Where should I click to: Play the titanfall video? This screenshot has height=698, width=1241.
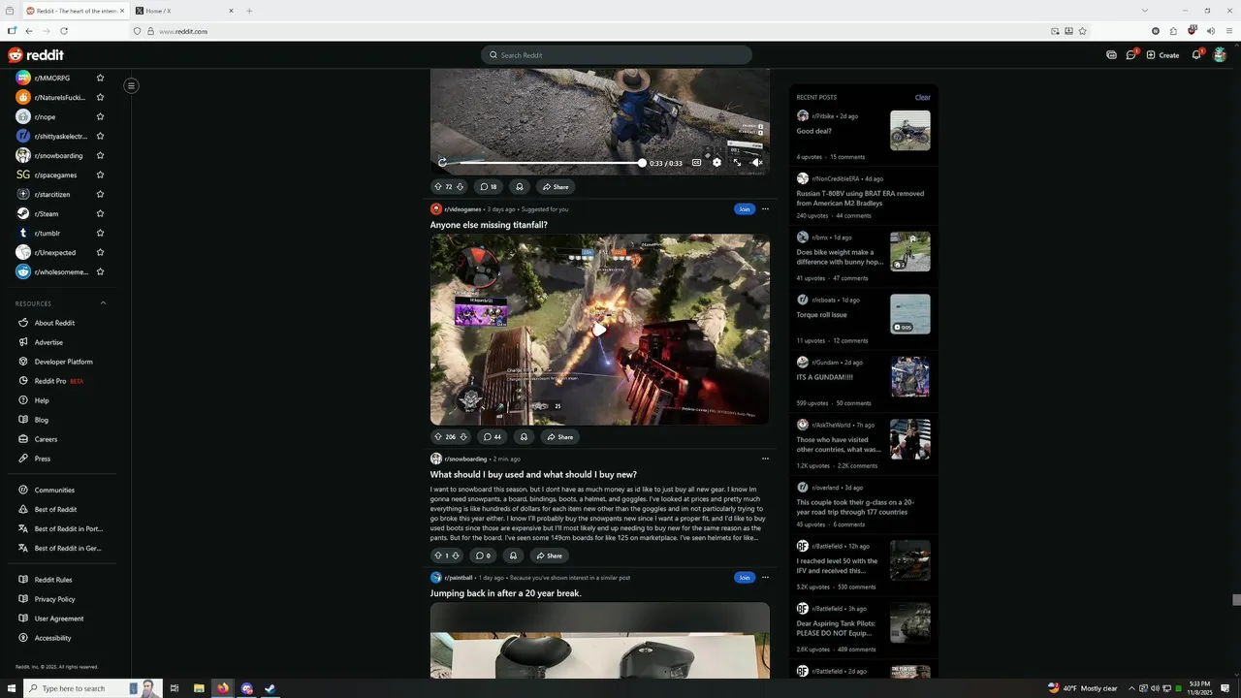click(600, 330)
